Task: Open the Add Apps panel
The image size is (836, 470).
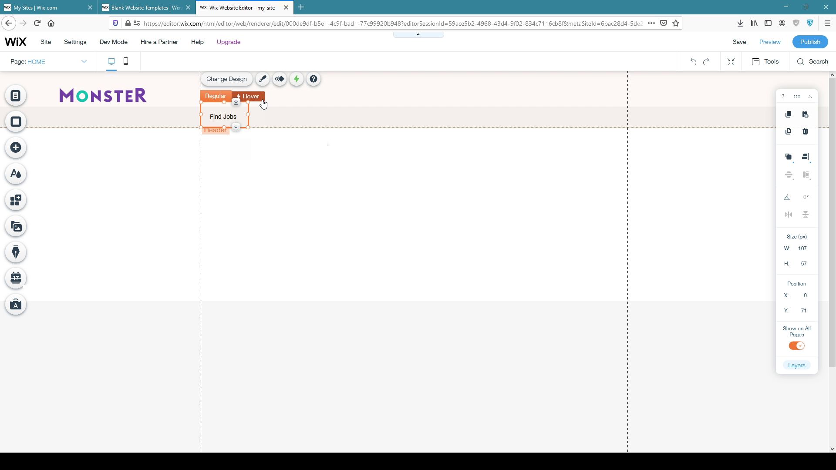Action: pyautogui.click(x=16, y=200)
